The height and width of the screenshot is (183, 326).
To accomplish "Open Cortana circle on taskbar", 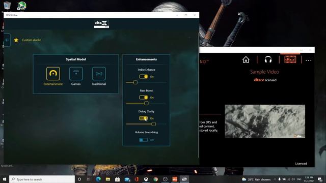I will pyautogui.click(x=79, y=179).
